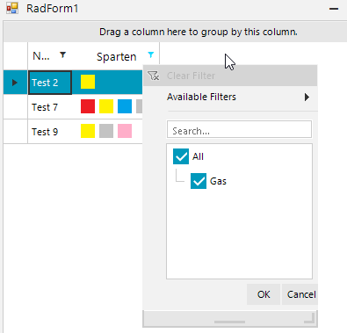Open the filter icon on N... column
Screen dimensions: 347x333
tap(62, 54)
